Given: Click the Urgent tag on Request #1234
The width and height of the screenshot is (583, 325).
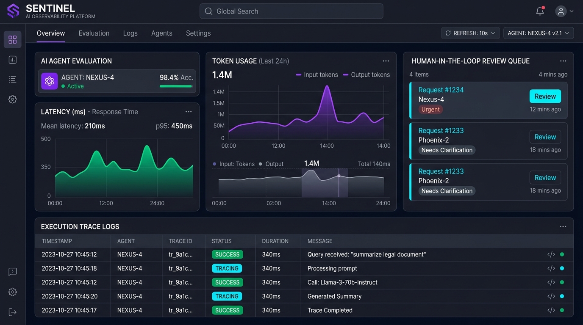Looking at the screenshot, I should (x=430, y=109).
